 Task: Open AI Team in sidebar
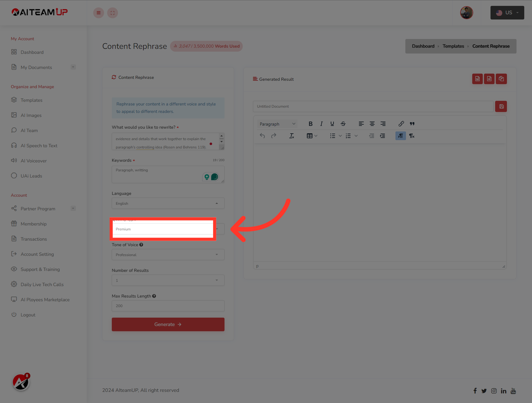tap(29, 131)
